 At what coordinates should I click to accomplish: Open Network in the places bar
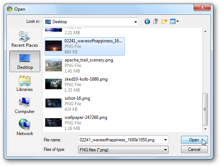25,127
